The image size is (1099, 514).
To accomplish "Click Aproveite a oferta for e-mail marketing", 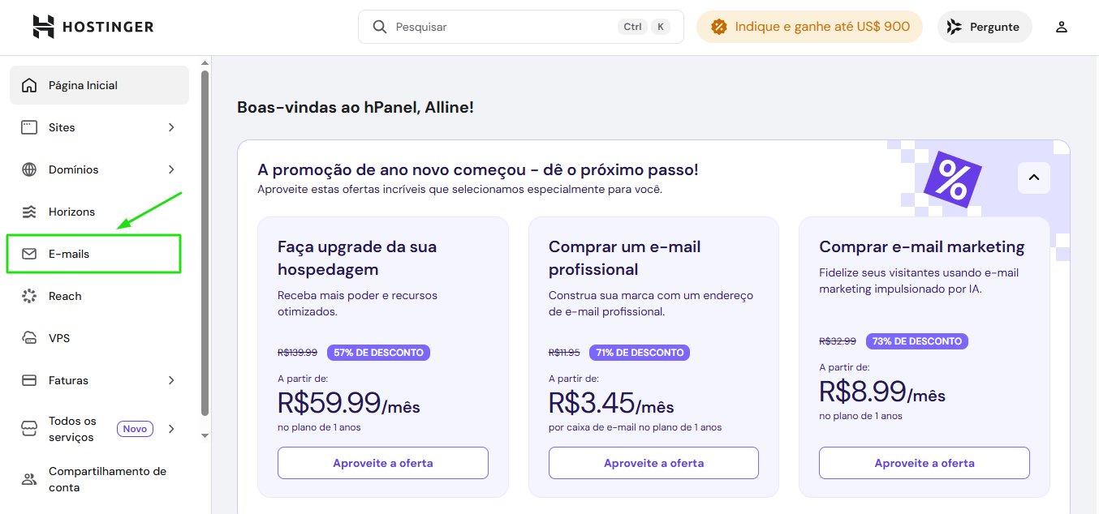I will [x=924, y=463].
